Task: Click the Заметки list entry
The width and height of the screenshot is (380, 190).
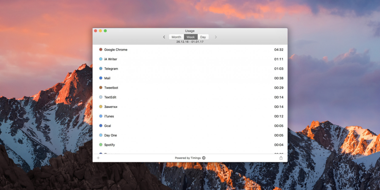Action: tap(190, 107)
